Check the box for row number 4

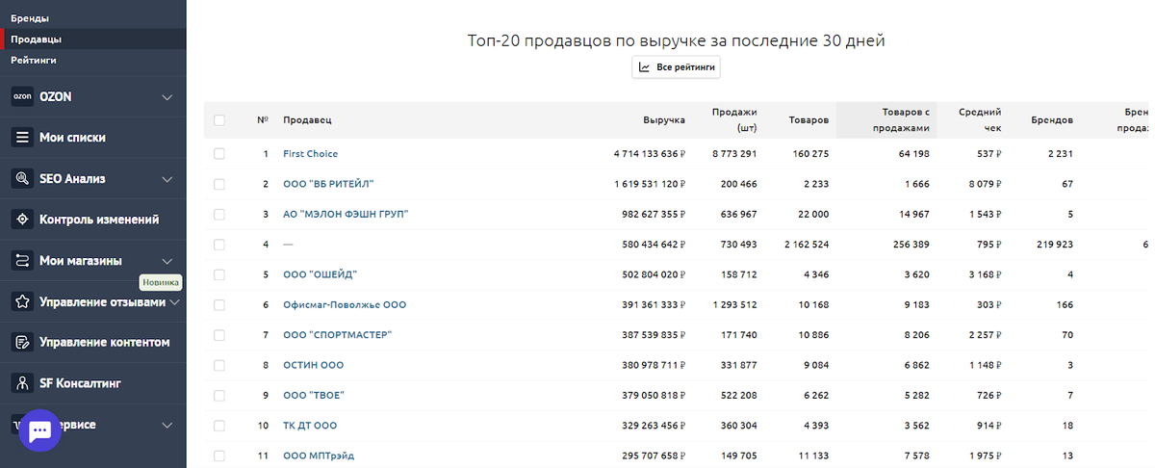[219, 245]
